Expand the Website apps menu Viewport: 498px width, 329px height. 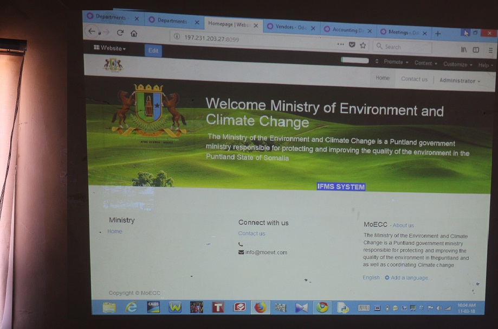[110, 48]
